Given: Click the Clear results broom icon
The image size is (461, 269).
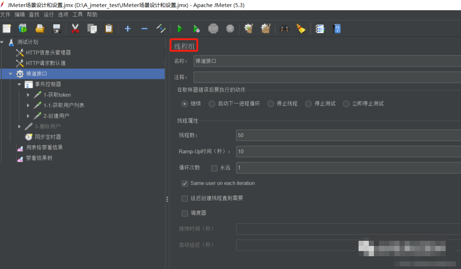Looking at the screenshot, I should [249, 29].
